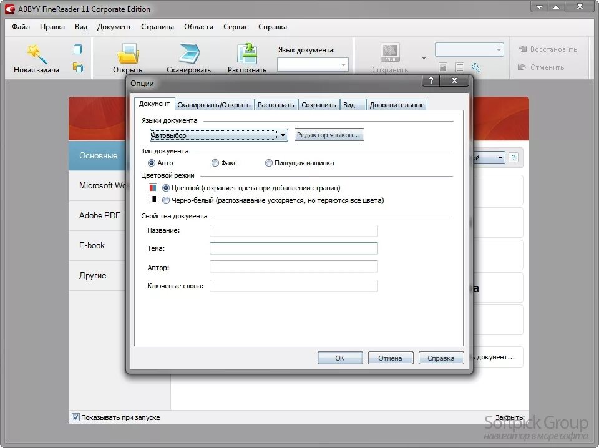The height and width of the screenshot is (448, 599).
Task: Open the Области menu
Action: pos(198,27)
